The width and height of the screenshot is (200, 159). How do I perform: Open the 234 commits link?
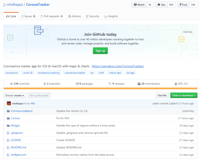tap(20, 84)
